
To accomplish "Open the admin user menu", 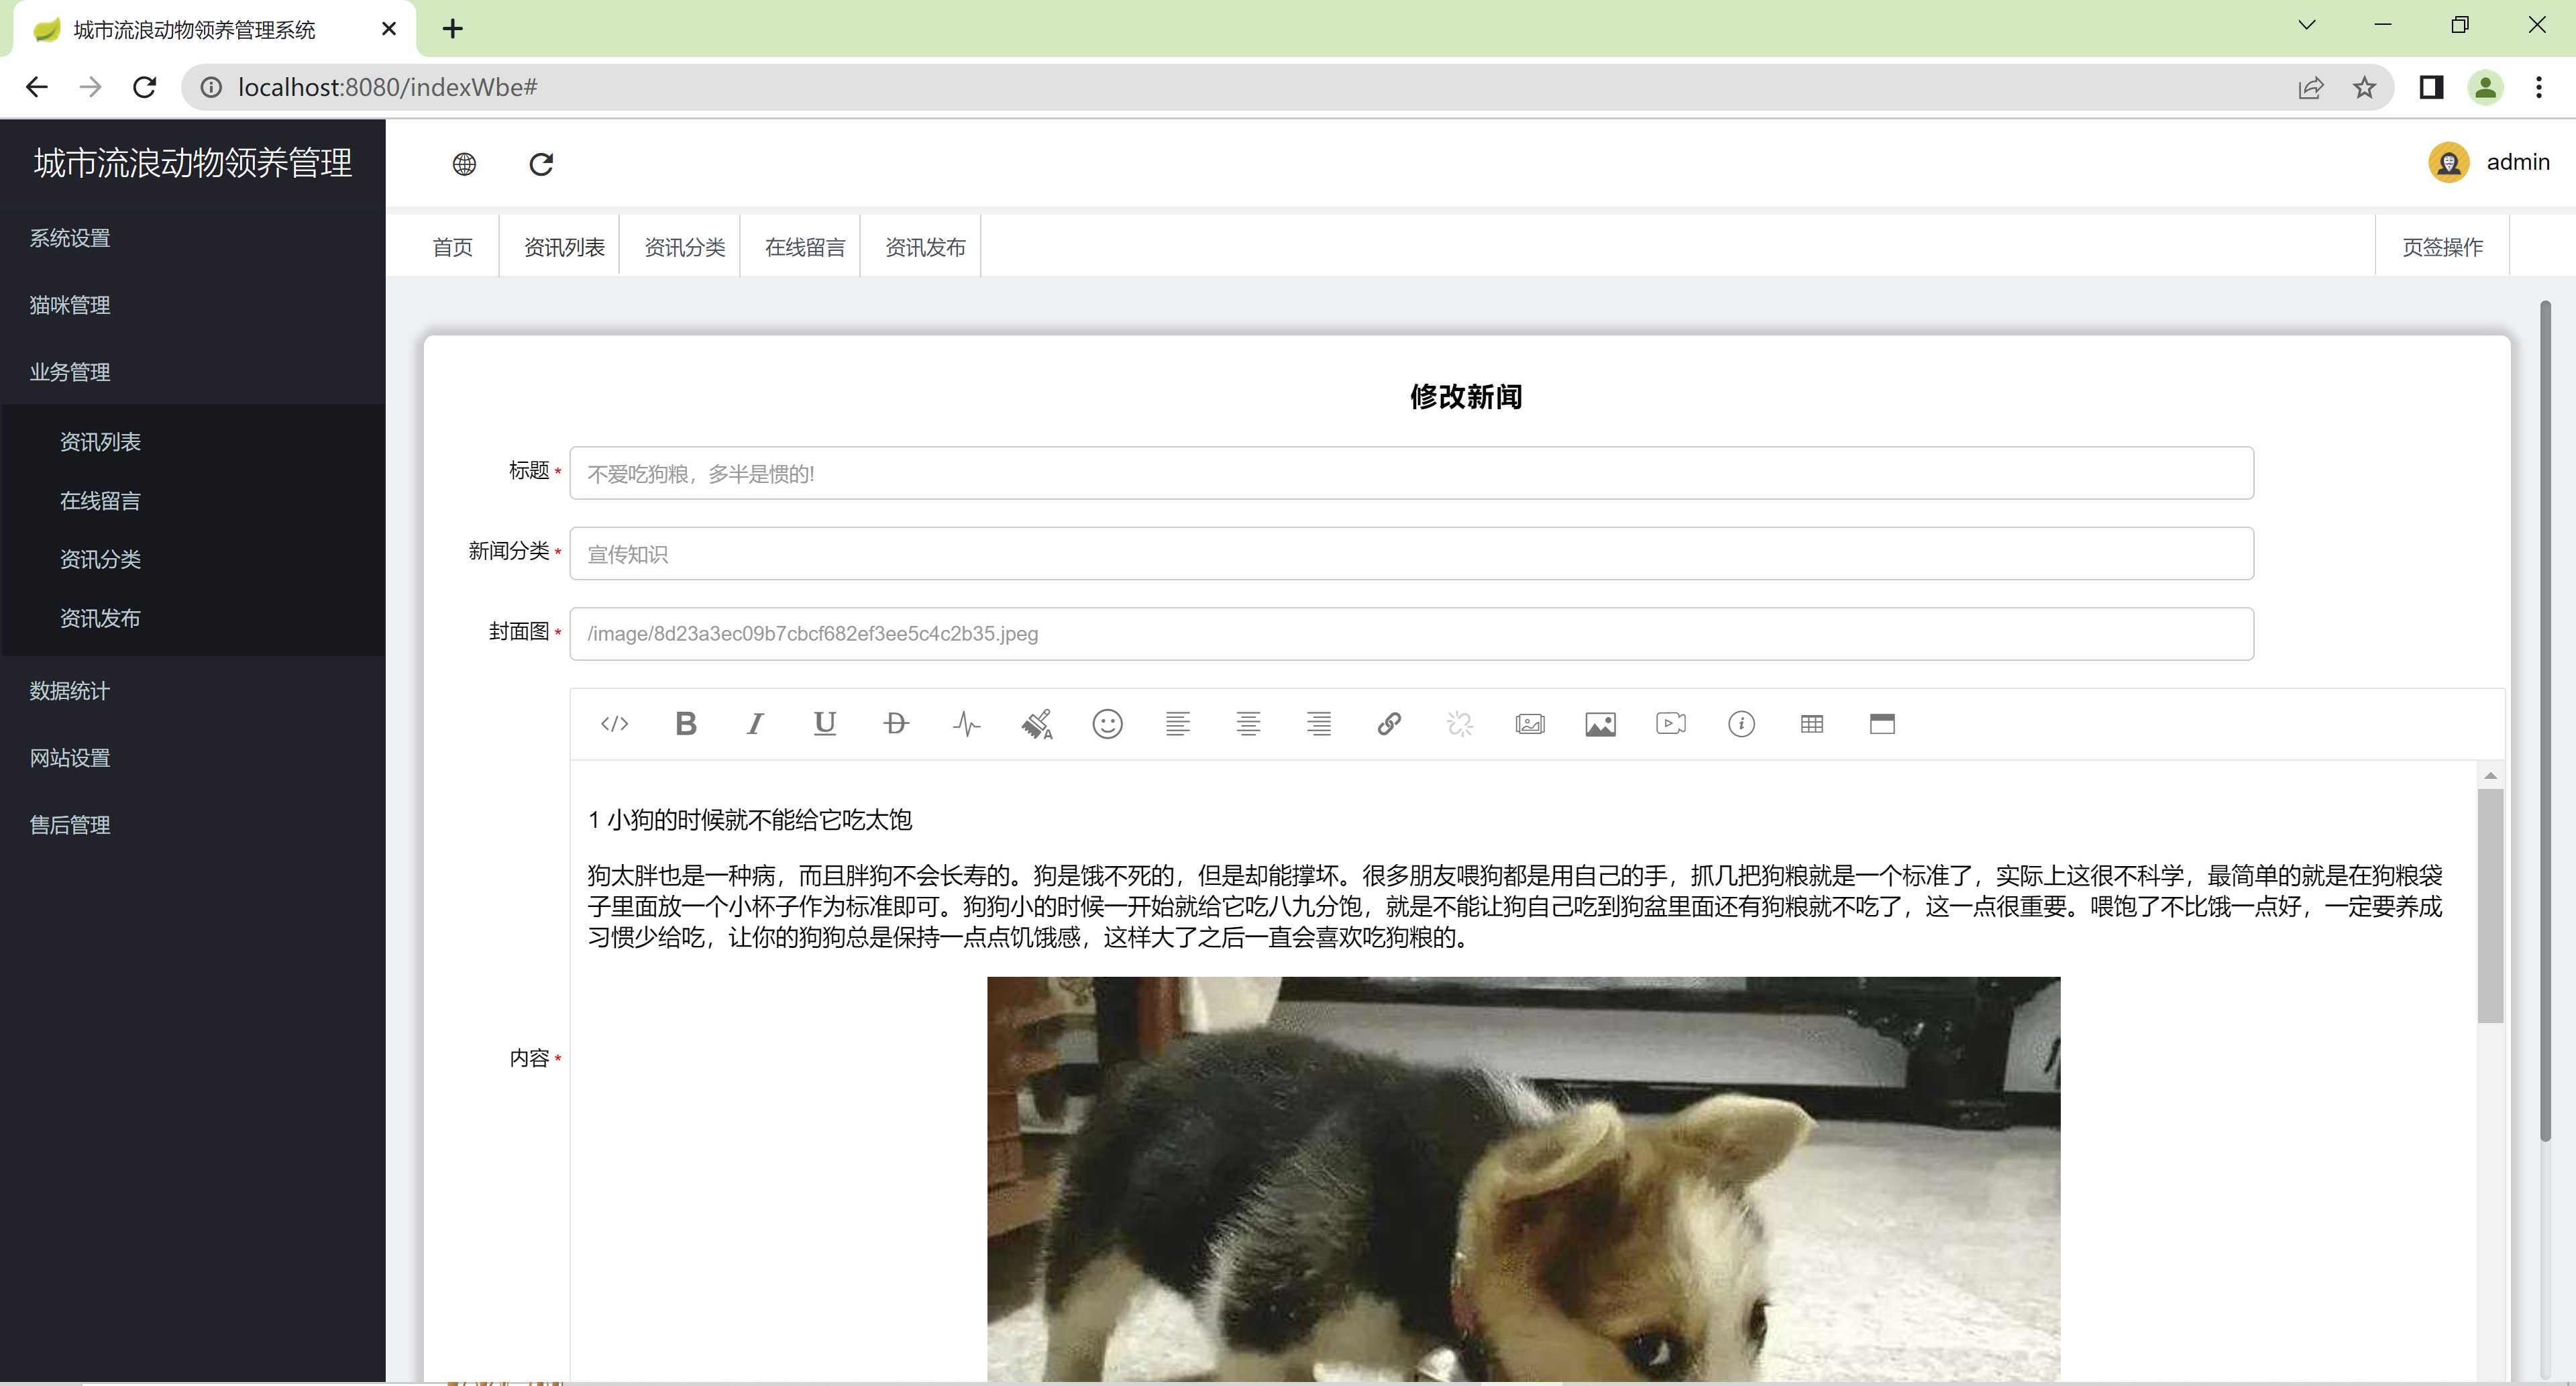I will (2517, 162).
